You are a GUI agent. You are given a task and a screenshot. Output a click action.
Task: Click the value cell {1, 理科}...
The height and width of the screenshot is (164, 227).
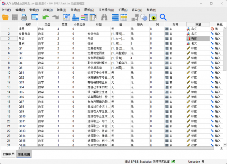pyautogui.click(x=121, y=34)
